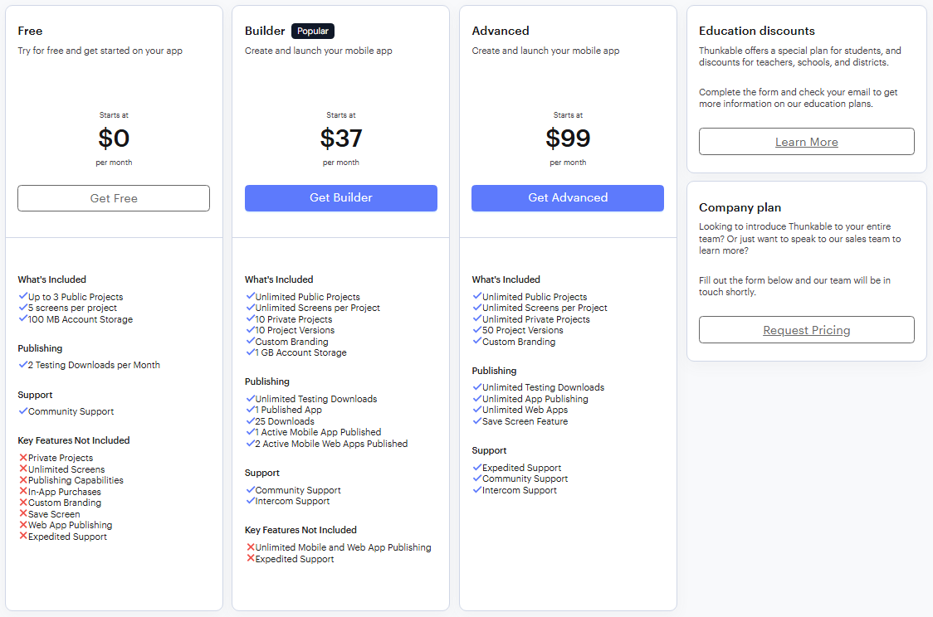Click checkmark beside Up to 3 Public Projects
The width and height of the screenshot is (933, 617).
click(23, 296)
